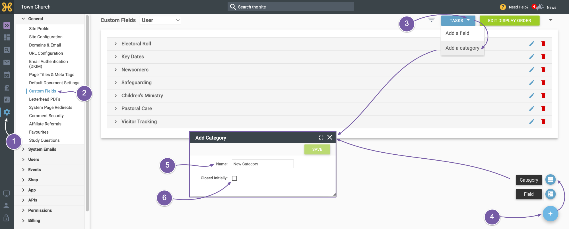
Task: Click the padlock icon in the sidebar
Action: point(6,218)
